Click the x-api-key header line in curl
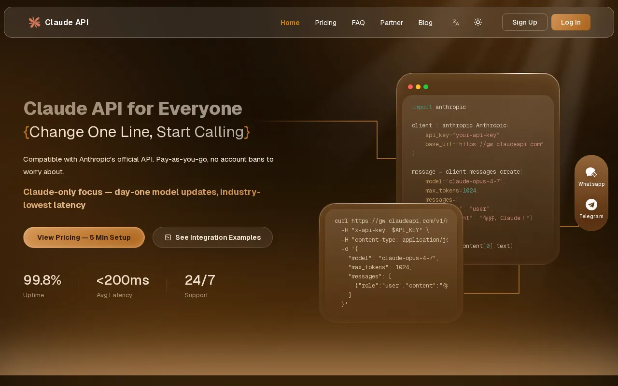618x386 pixels. click(x=385, y=230)
